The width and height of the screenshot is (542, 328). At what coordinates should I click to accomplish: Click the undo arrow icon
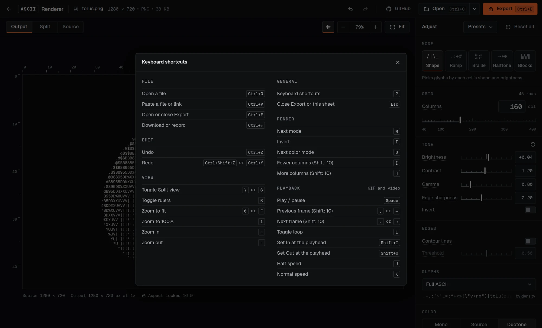click(350, 9)
